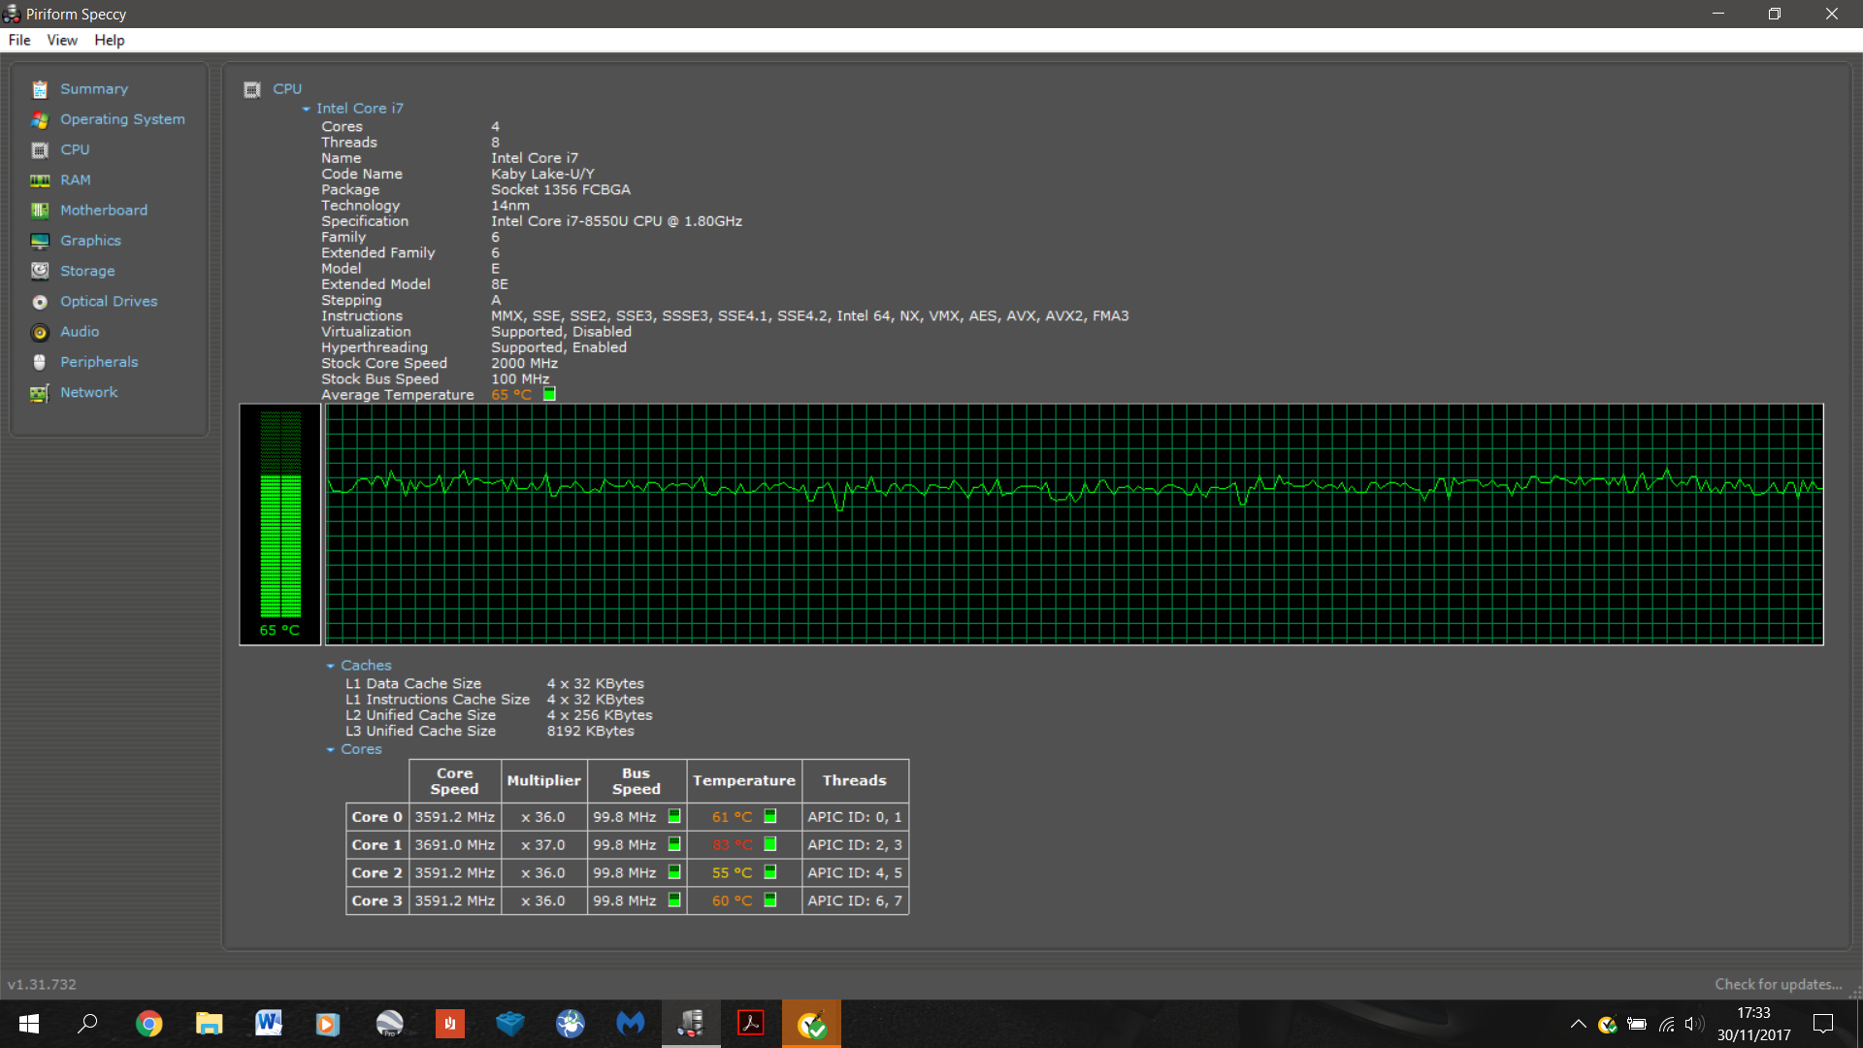This screenshot has width=1863, height=1048.
Task: Select the Summary section label
Action: click(94, 89)
